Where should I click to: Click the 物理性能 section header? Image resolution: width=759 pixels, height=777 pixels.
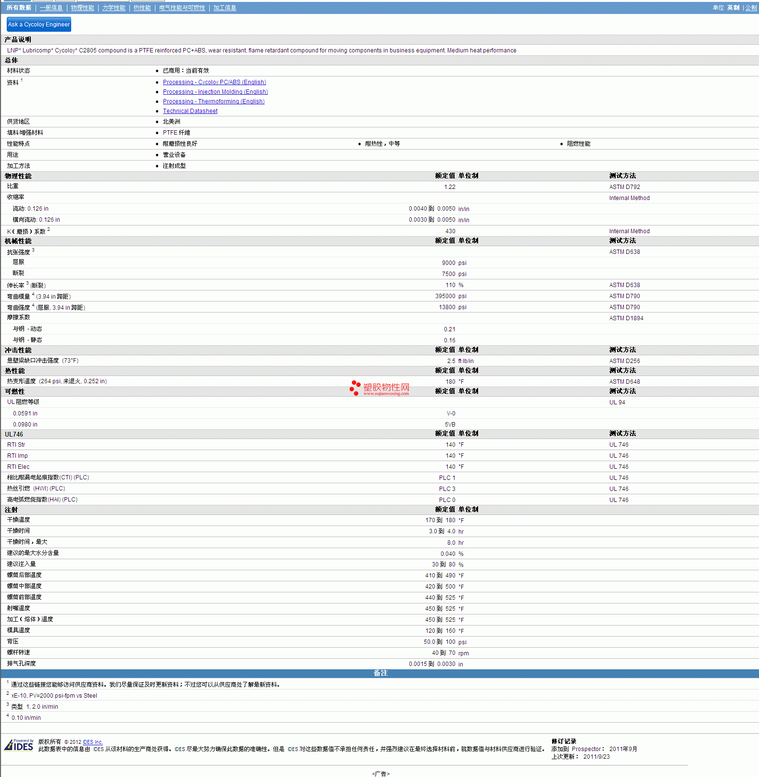[x=18, y=176]
